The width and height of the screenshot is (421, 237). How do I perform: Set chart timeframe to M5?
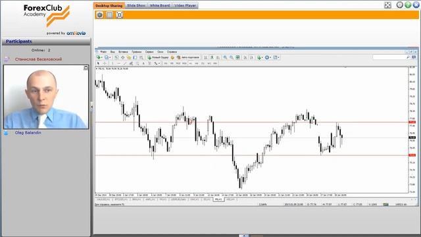click(x=172, y=63)
